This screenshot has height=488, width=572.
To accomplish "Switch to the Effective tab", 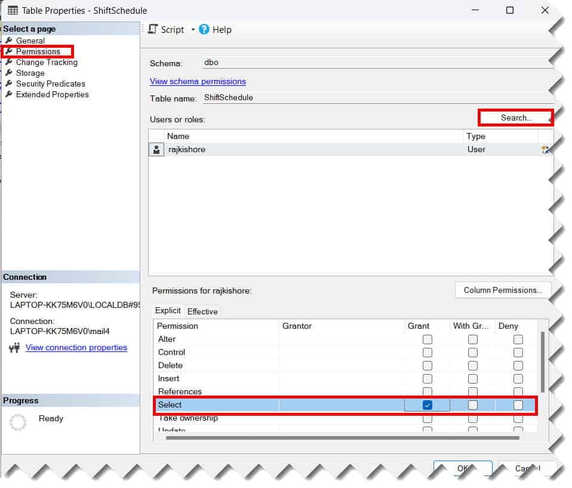I will click(x=202, y=311).
